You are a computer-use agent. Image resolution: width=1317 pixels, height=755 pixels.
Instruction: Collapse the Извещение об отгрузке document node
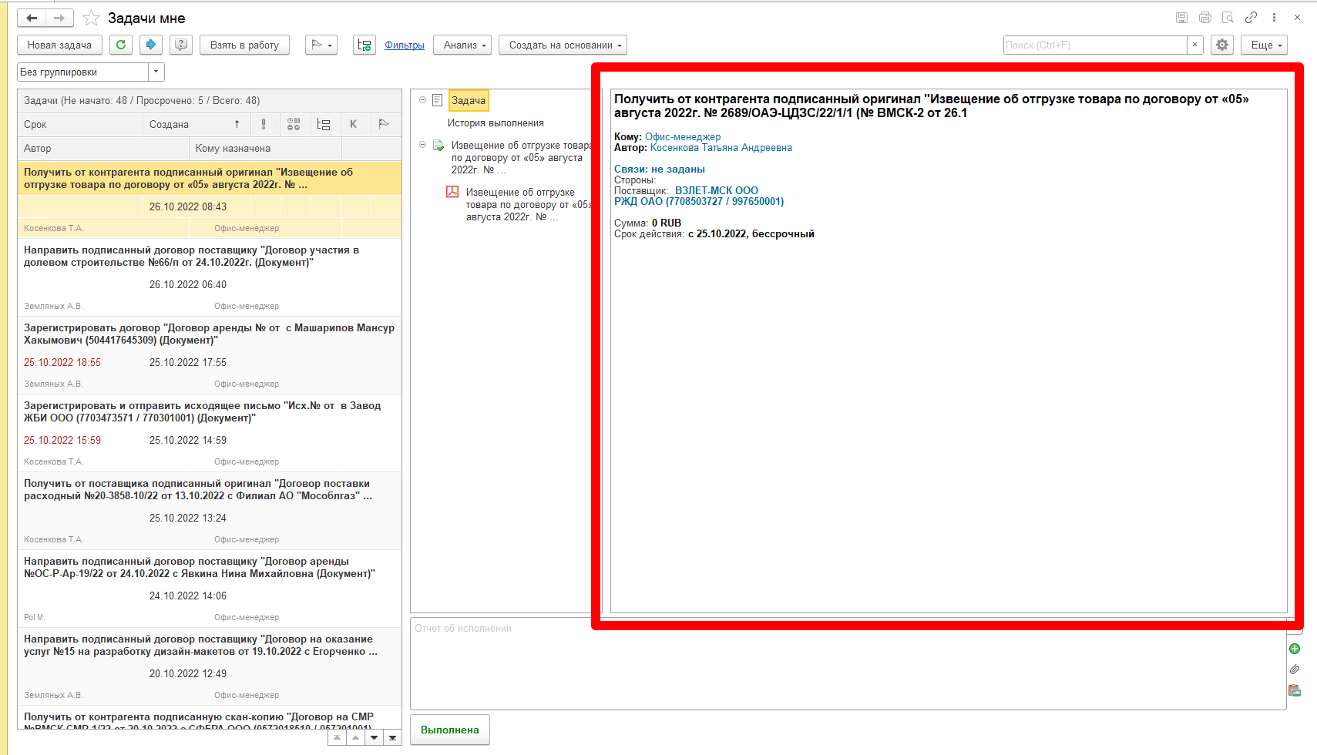[422, 145]
